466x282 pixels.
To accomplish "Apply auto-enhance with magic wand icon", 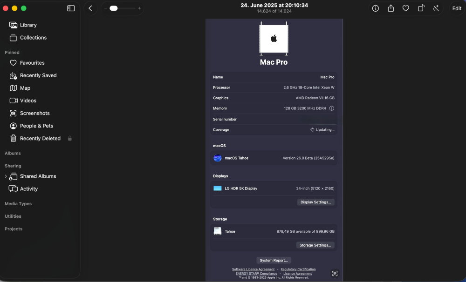I will pyautogui.click(x=436, y=8).
